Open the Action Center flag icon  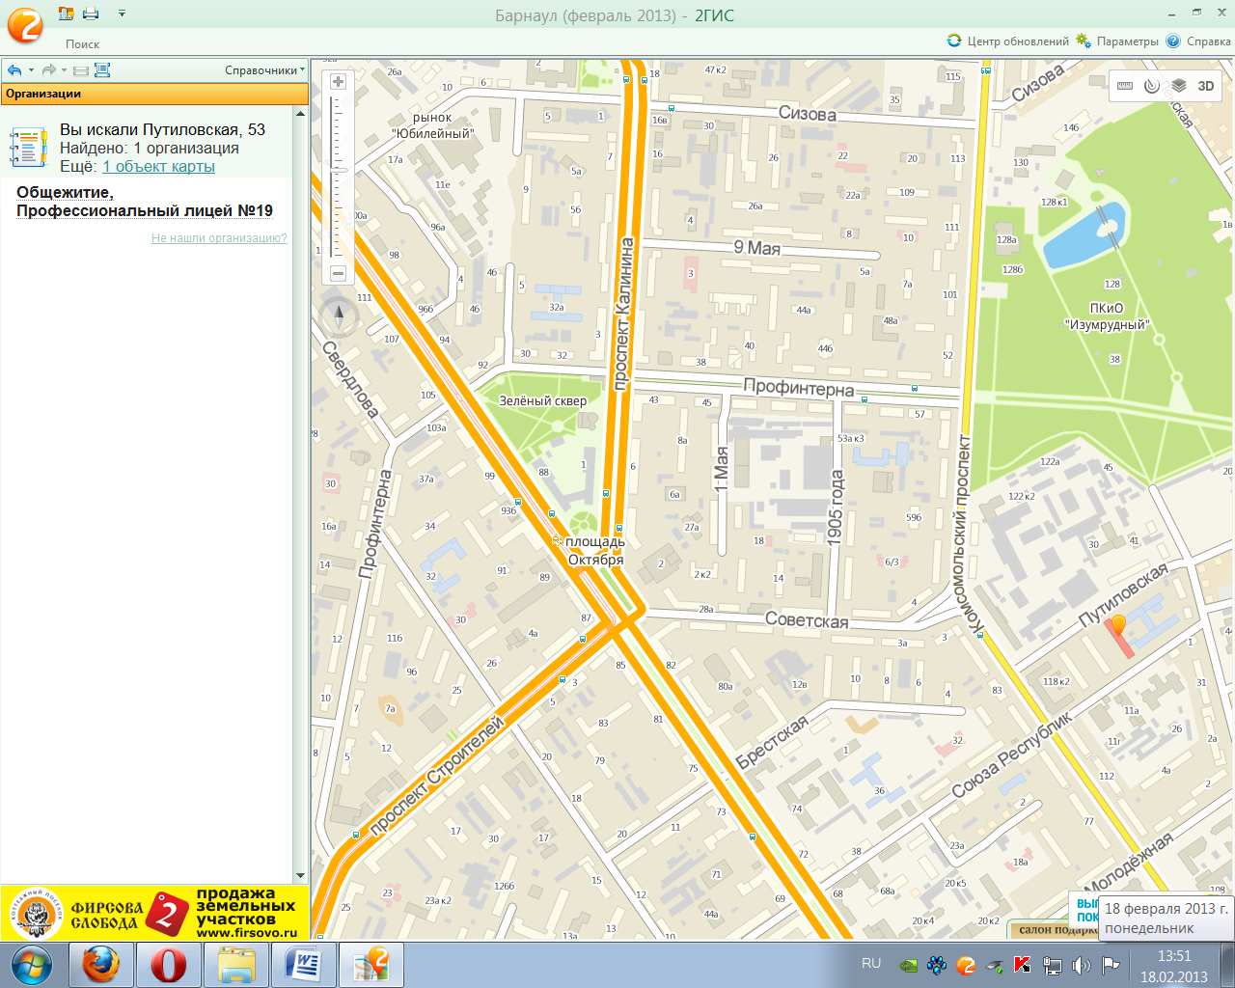(x=1110, y=965)
